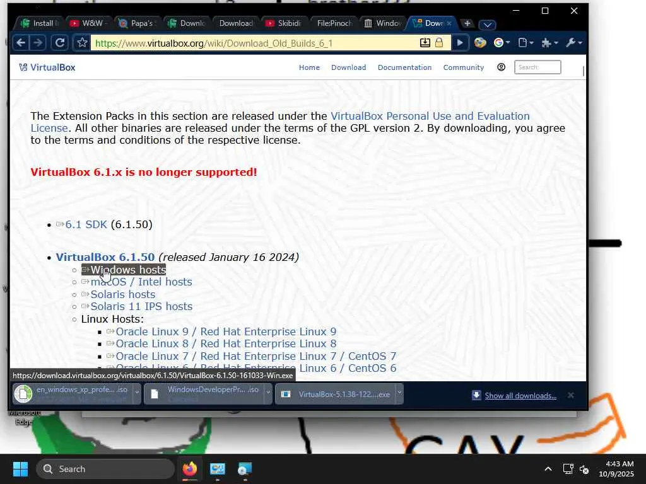Click the user account icon on VirtualBox site
646x484 pixels.
(x=501, y=67)
